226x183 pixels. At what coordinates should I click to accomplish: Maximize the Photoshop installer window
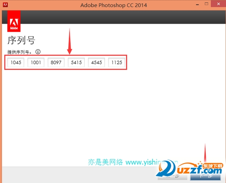click(x=207, y=4)
